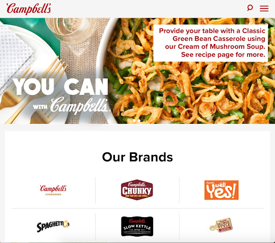The image size is (275, 243).
Task: Click the drinking glass in the hero banner
Action: tap(73, 30)
